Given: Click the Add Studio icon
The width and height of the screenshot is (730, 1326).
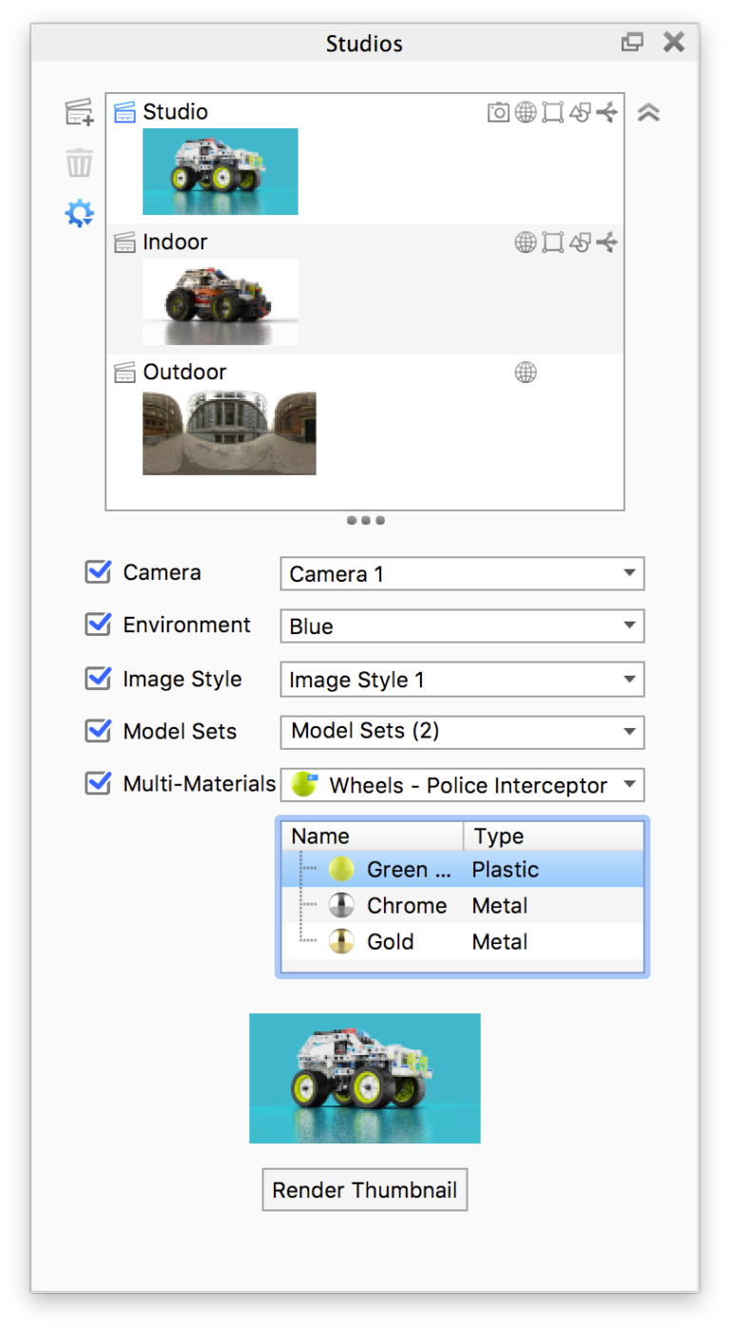Looking at the screenshot, I should tap(79, 112).
